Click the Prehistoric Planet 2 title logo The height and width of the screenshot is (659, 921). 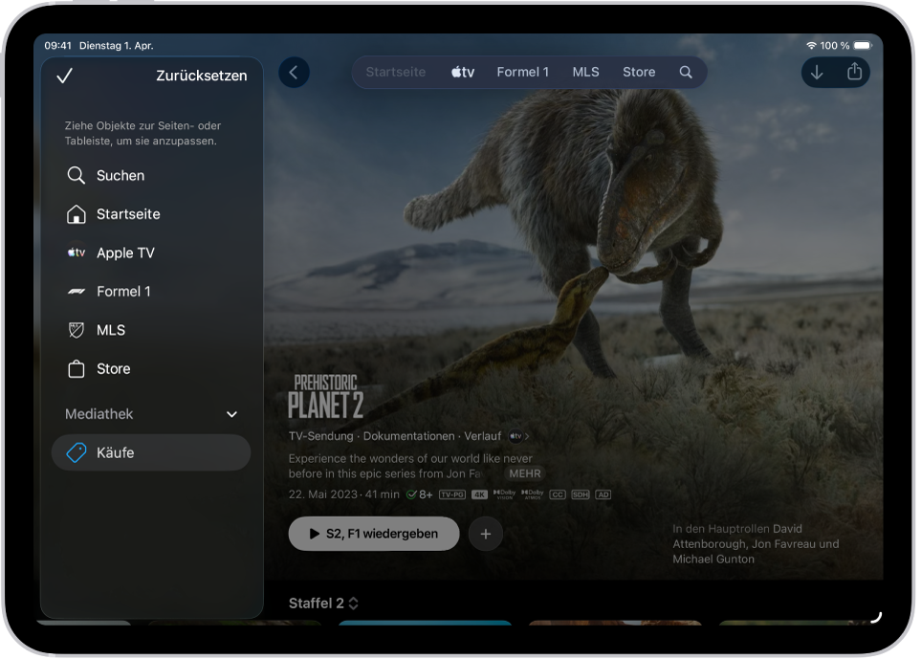[326, 398]
